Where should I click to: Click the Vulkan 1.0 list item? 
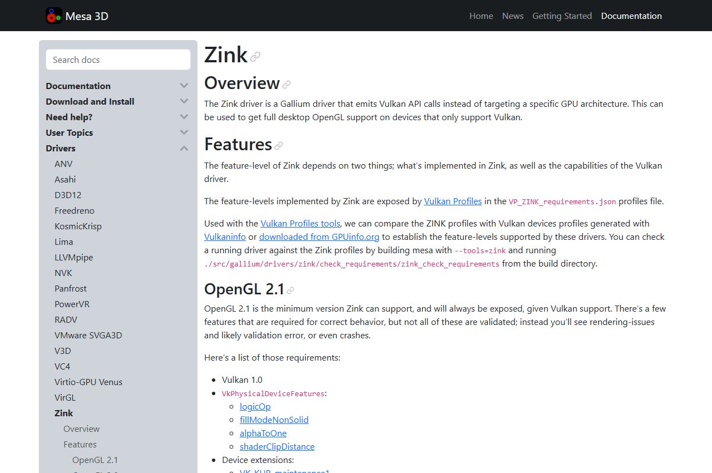242,380
